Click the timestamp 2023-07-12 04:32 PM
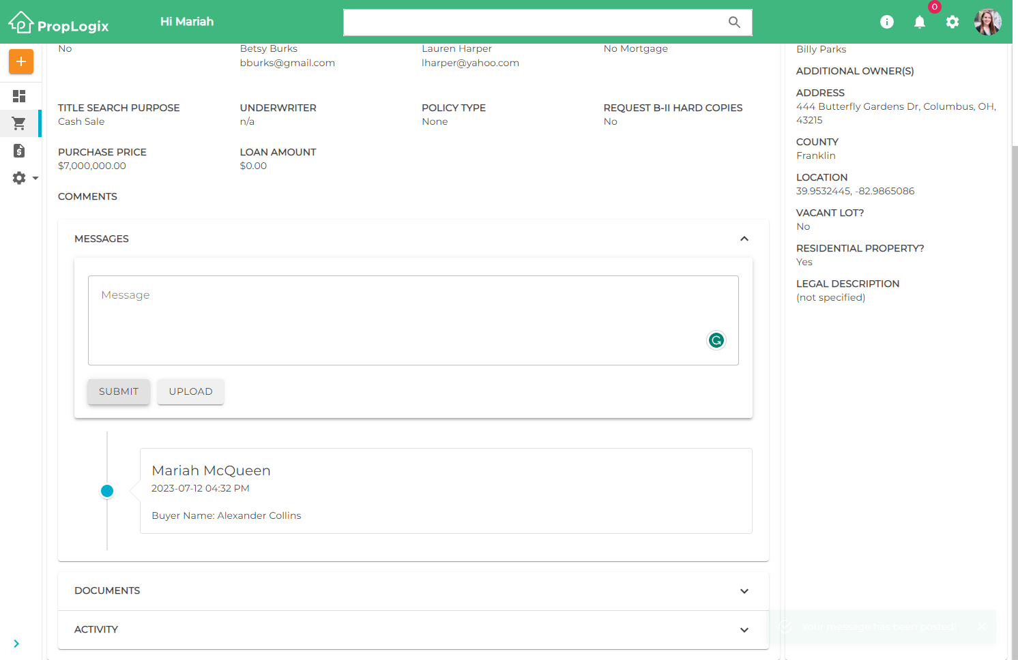 201,488
